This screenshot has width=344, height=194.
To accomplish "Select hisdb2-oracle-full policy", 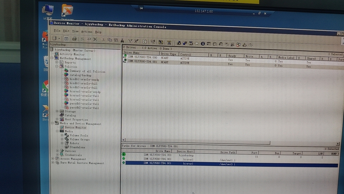I will coord(83,87).
